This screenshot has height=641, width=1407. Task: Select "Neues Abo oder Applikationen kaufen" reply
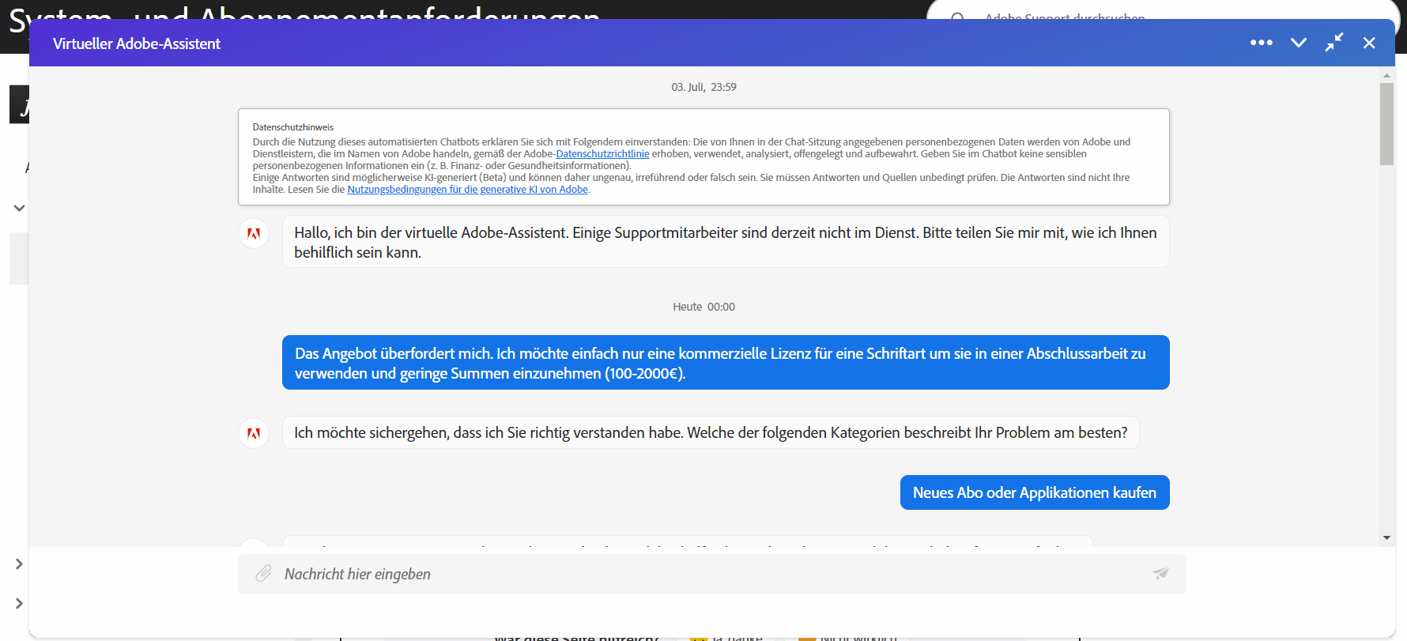coord(1035,492)
